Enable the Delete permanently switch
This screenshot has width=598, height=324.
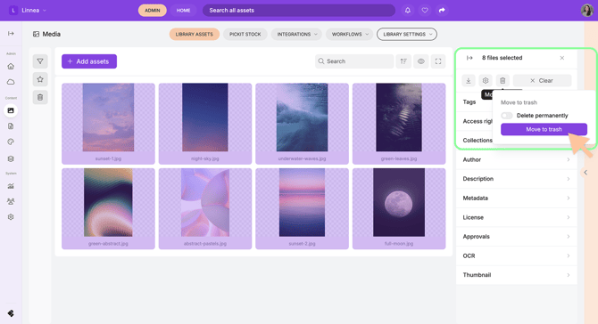507,116
